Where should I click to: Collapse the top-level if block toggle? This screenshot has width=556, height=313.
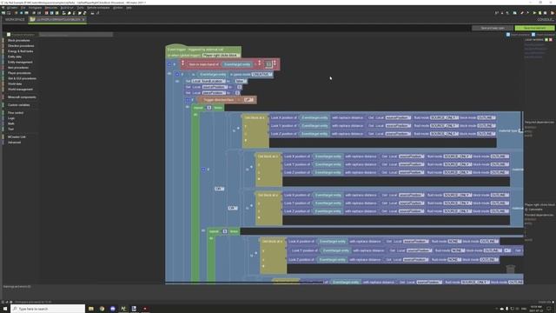[x=169, y=64]
